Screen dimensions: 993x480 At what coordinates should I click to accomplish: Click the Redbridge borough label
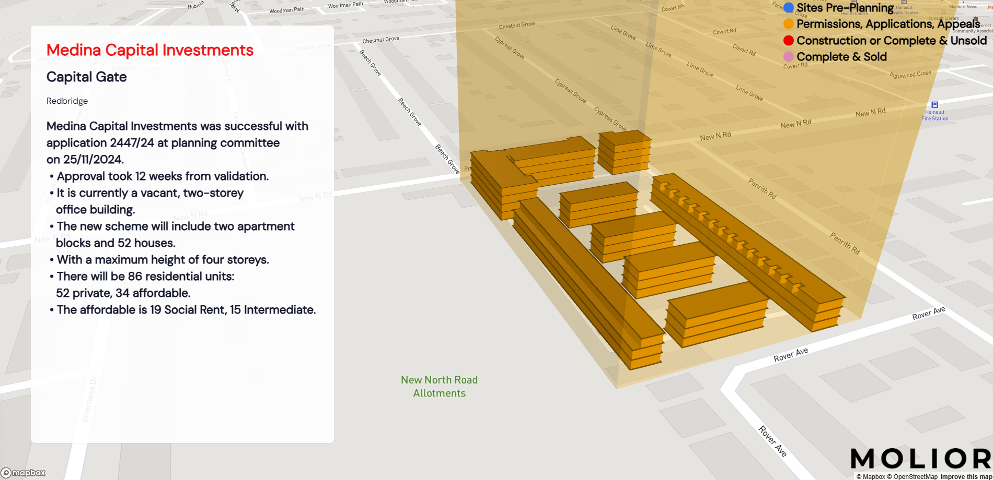[x=67, y=101]
